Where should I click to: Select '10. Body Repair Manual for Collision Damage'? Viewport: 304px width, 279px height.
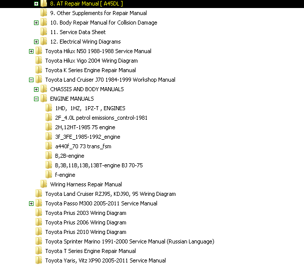[x=103, y=23]
